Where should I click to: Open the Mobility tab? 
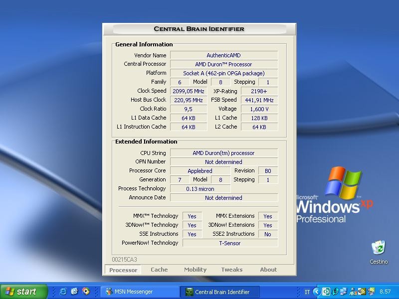click(x=195, y=270)
